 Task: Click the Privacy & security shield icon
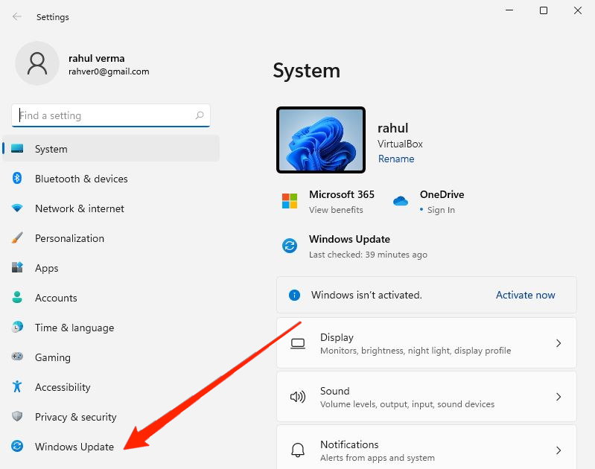[x=17, y=417]
